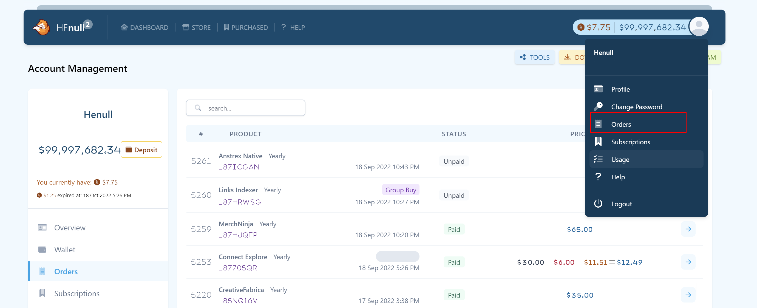Screen dimensions: 757x308
Task: Log out via the Logout entry
Action: [x=646, y=204]
